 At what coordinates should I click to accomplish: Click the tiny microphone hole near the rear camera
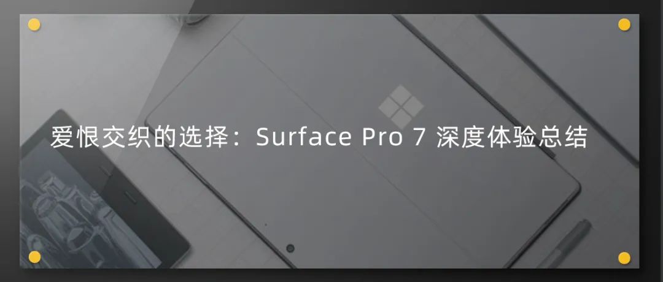(266, 224)
